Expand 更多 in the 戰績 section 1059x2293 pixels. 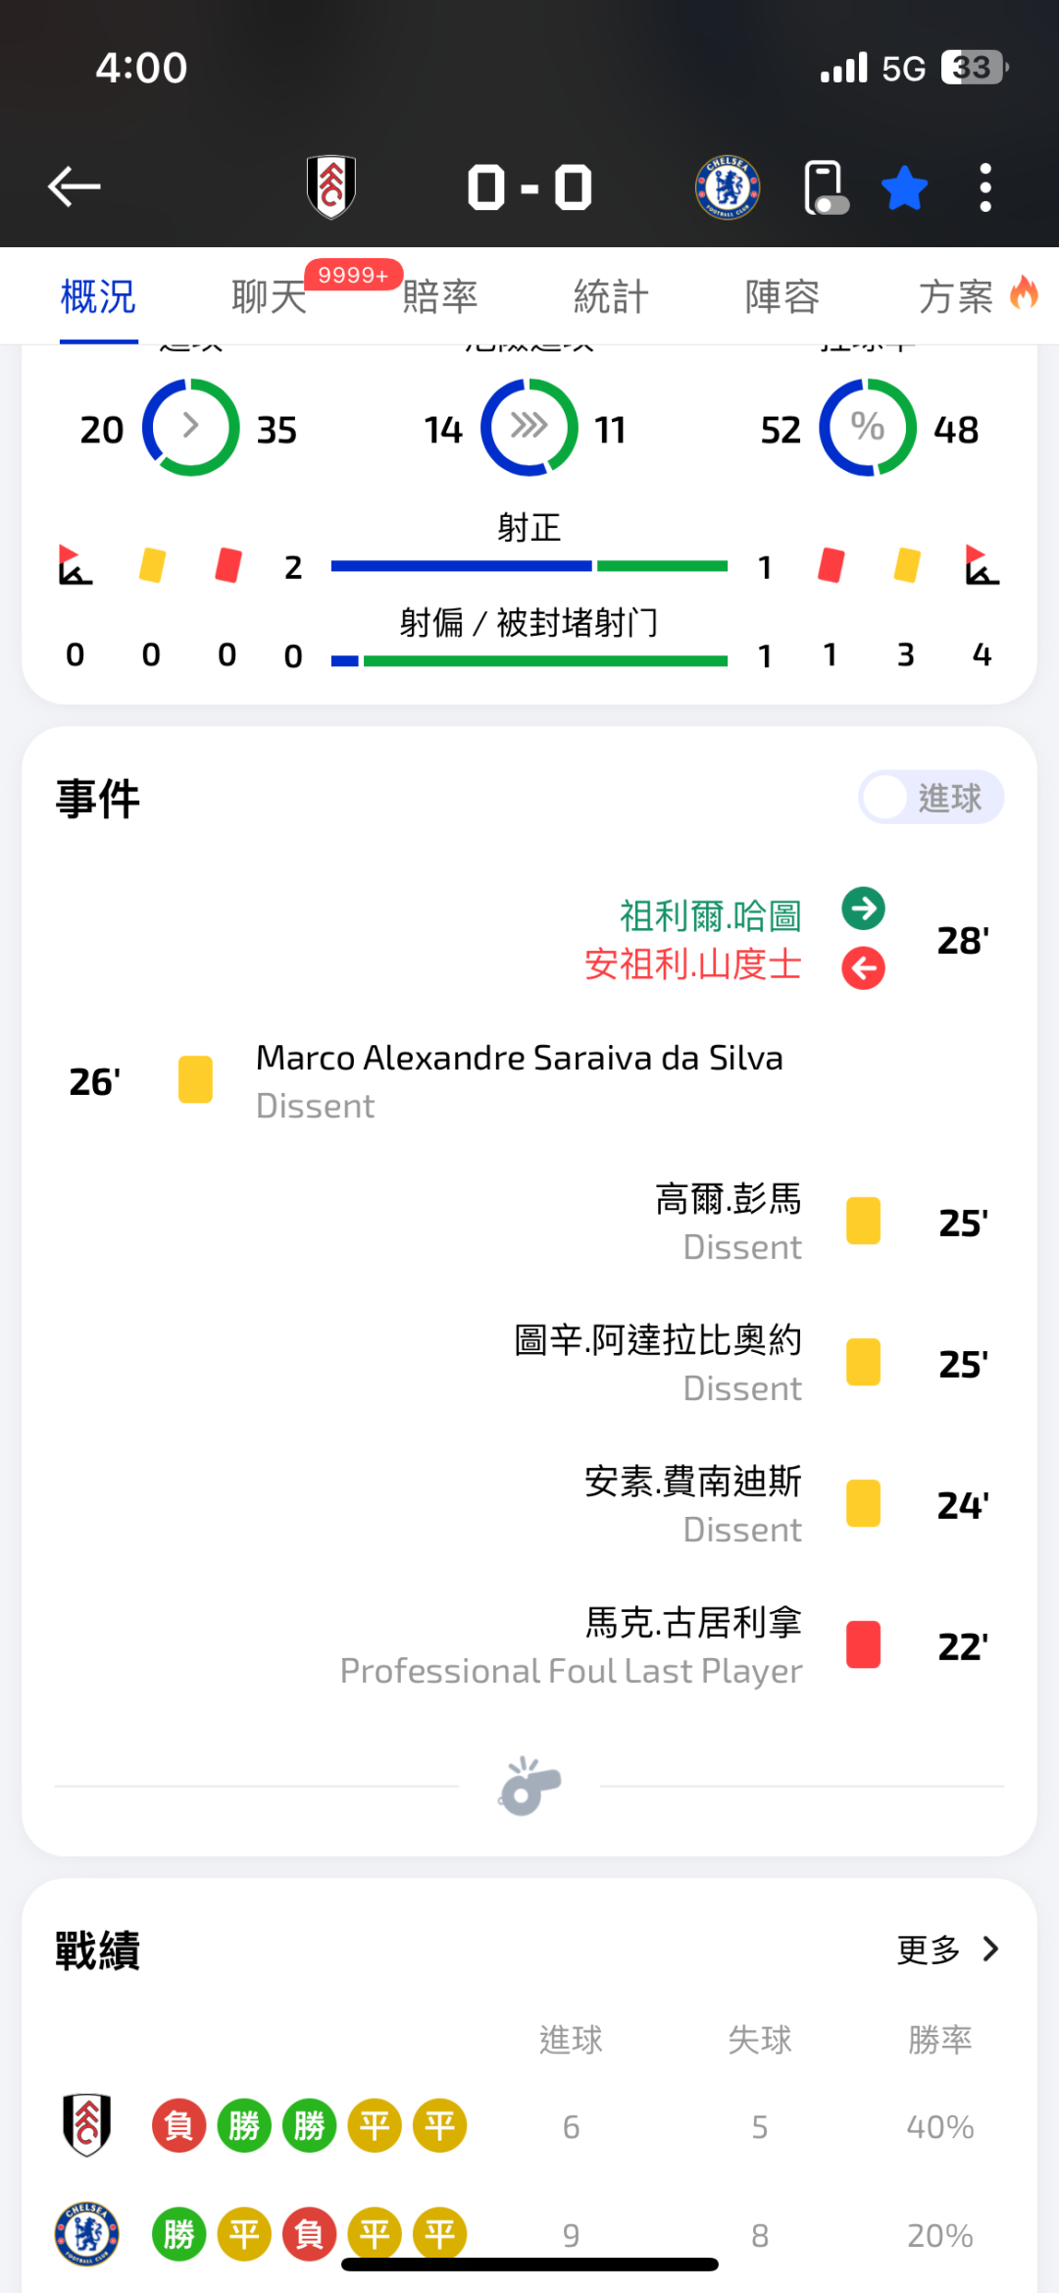pos(948,1949)
